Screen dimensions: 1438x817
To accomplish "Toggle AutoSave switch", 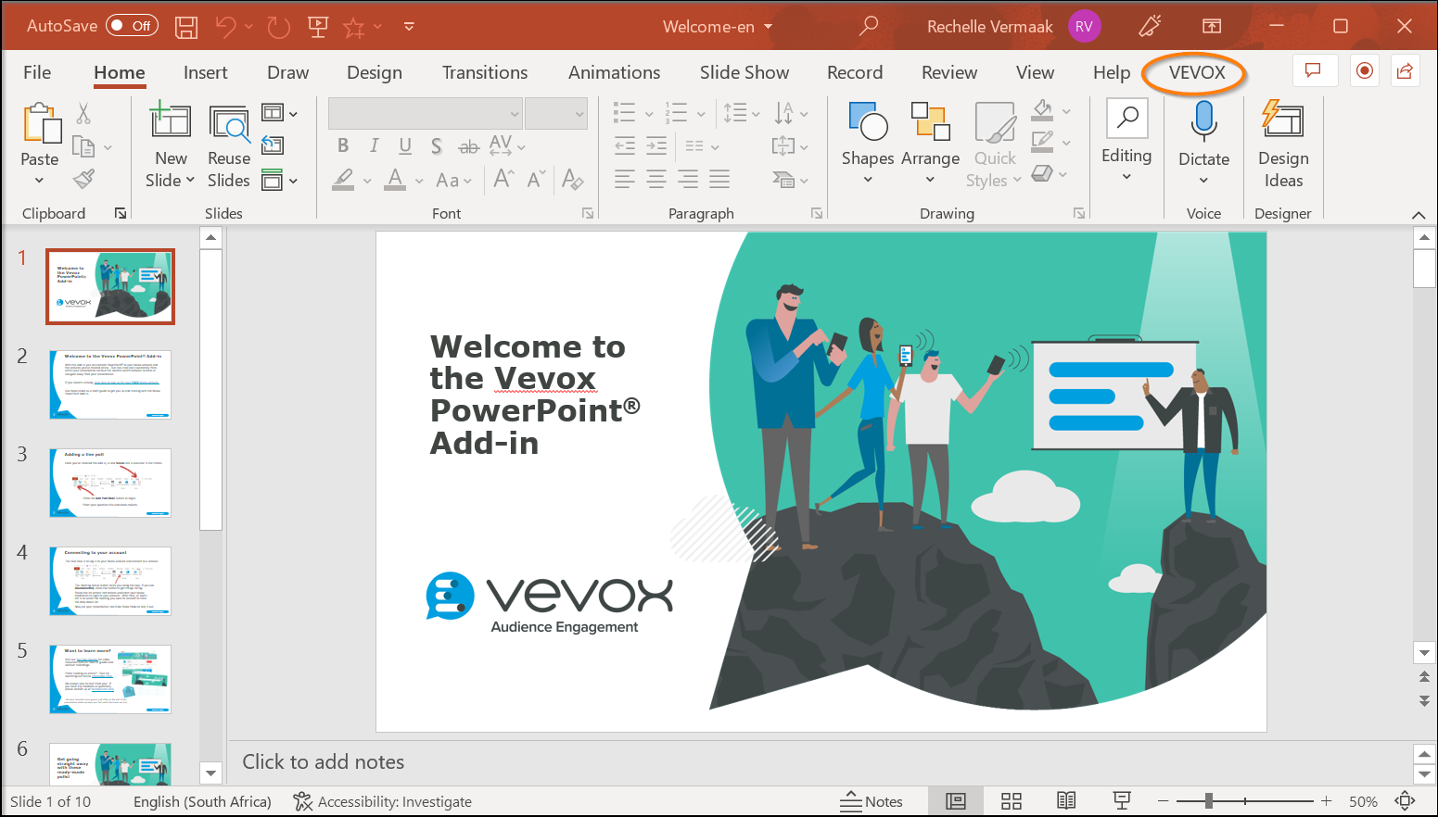I will coord(132,26).
